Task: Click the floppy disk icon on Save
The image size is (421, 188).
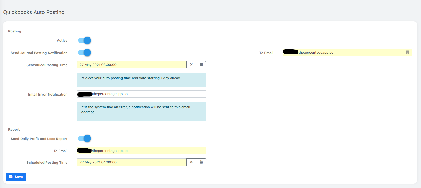Action: pos(11,177)
